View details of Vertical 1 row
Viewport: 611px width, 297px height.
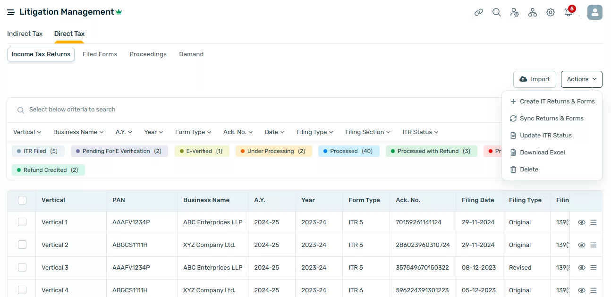(582, 222)
